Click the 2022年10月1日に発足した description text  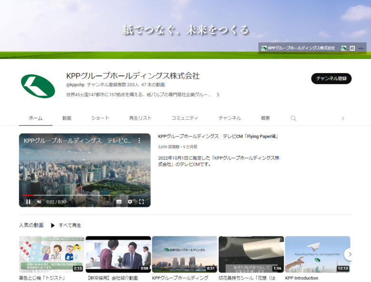pyautogui.click(x=219, y=161)
